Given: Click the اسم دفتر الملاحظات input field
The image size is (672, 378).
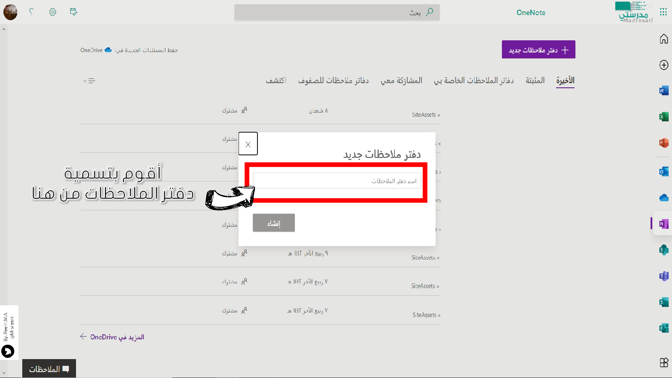Looking at the screenshot, I should tap(337, 181).
